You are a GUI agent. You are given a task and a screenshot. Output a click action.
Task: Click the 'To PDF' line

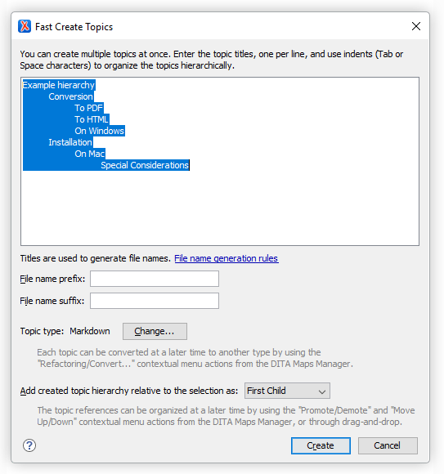click(88, 108)
